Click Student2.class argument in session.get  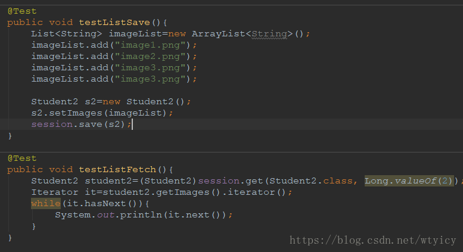[x=310, y=181]
